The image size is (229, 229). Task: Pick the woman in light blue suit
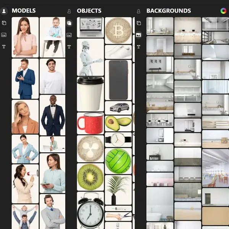coord(25,149)
